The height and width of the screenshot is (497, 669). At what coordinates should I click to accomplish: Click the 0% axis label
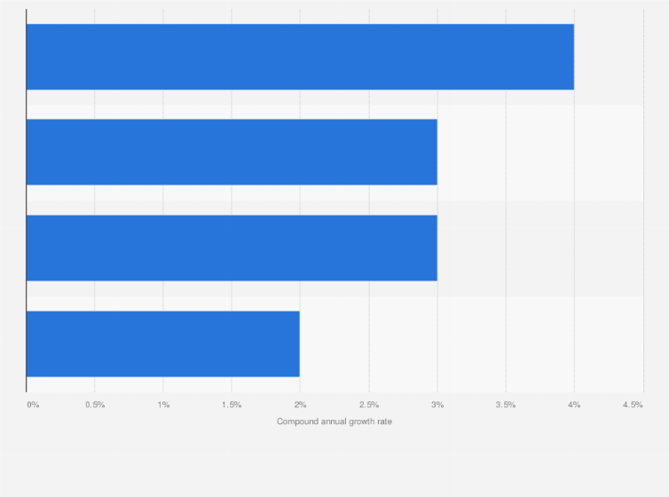coord(33,405)
